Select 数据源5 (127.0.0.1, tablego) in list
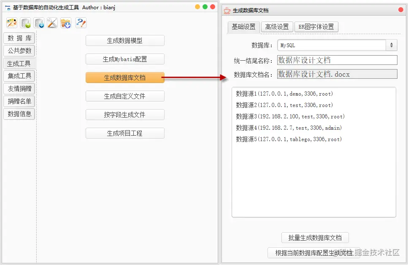Viewport: 408px width, 265px height. pos(314,139)
